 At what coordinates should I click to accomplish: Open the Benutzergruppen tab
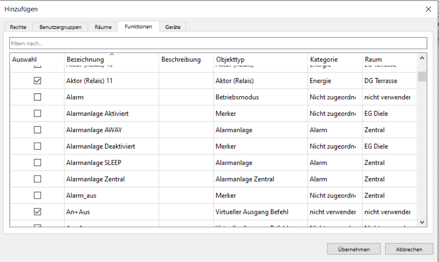(60, 27)
